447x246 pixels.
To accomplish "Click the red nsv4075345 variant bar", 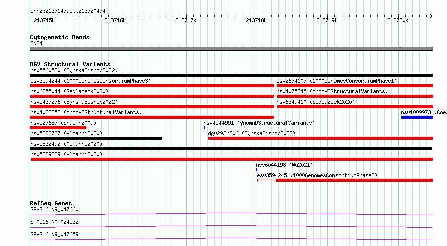I will (355, 96).
